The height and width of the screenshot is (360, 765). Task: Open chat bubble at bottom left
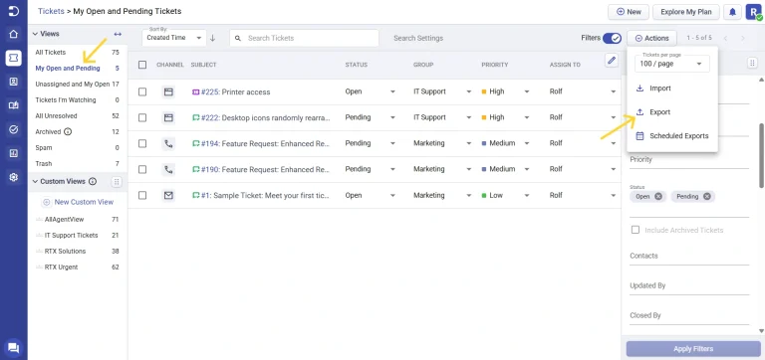pyautogui.click(x=14, y=348)
